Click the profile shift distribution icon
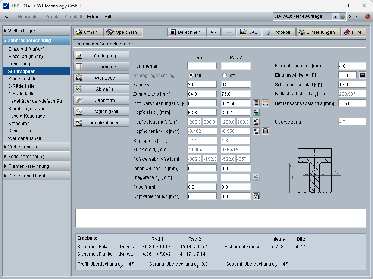This screenshot has width=373, height=279. coord(265,103)
